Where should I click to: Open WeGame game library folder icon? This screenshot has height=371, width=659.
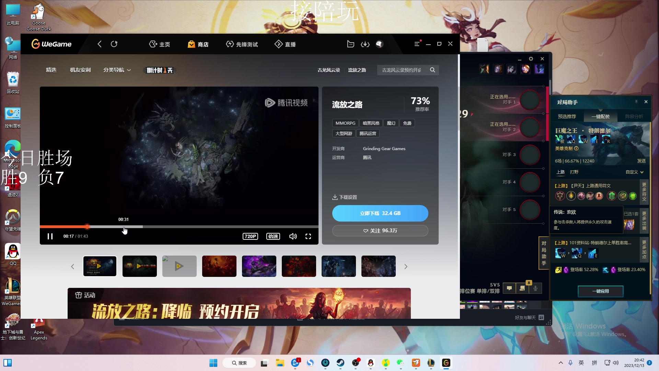(350, 44)
